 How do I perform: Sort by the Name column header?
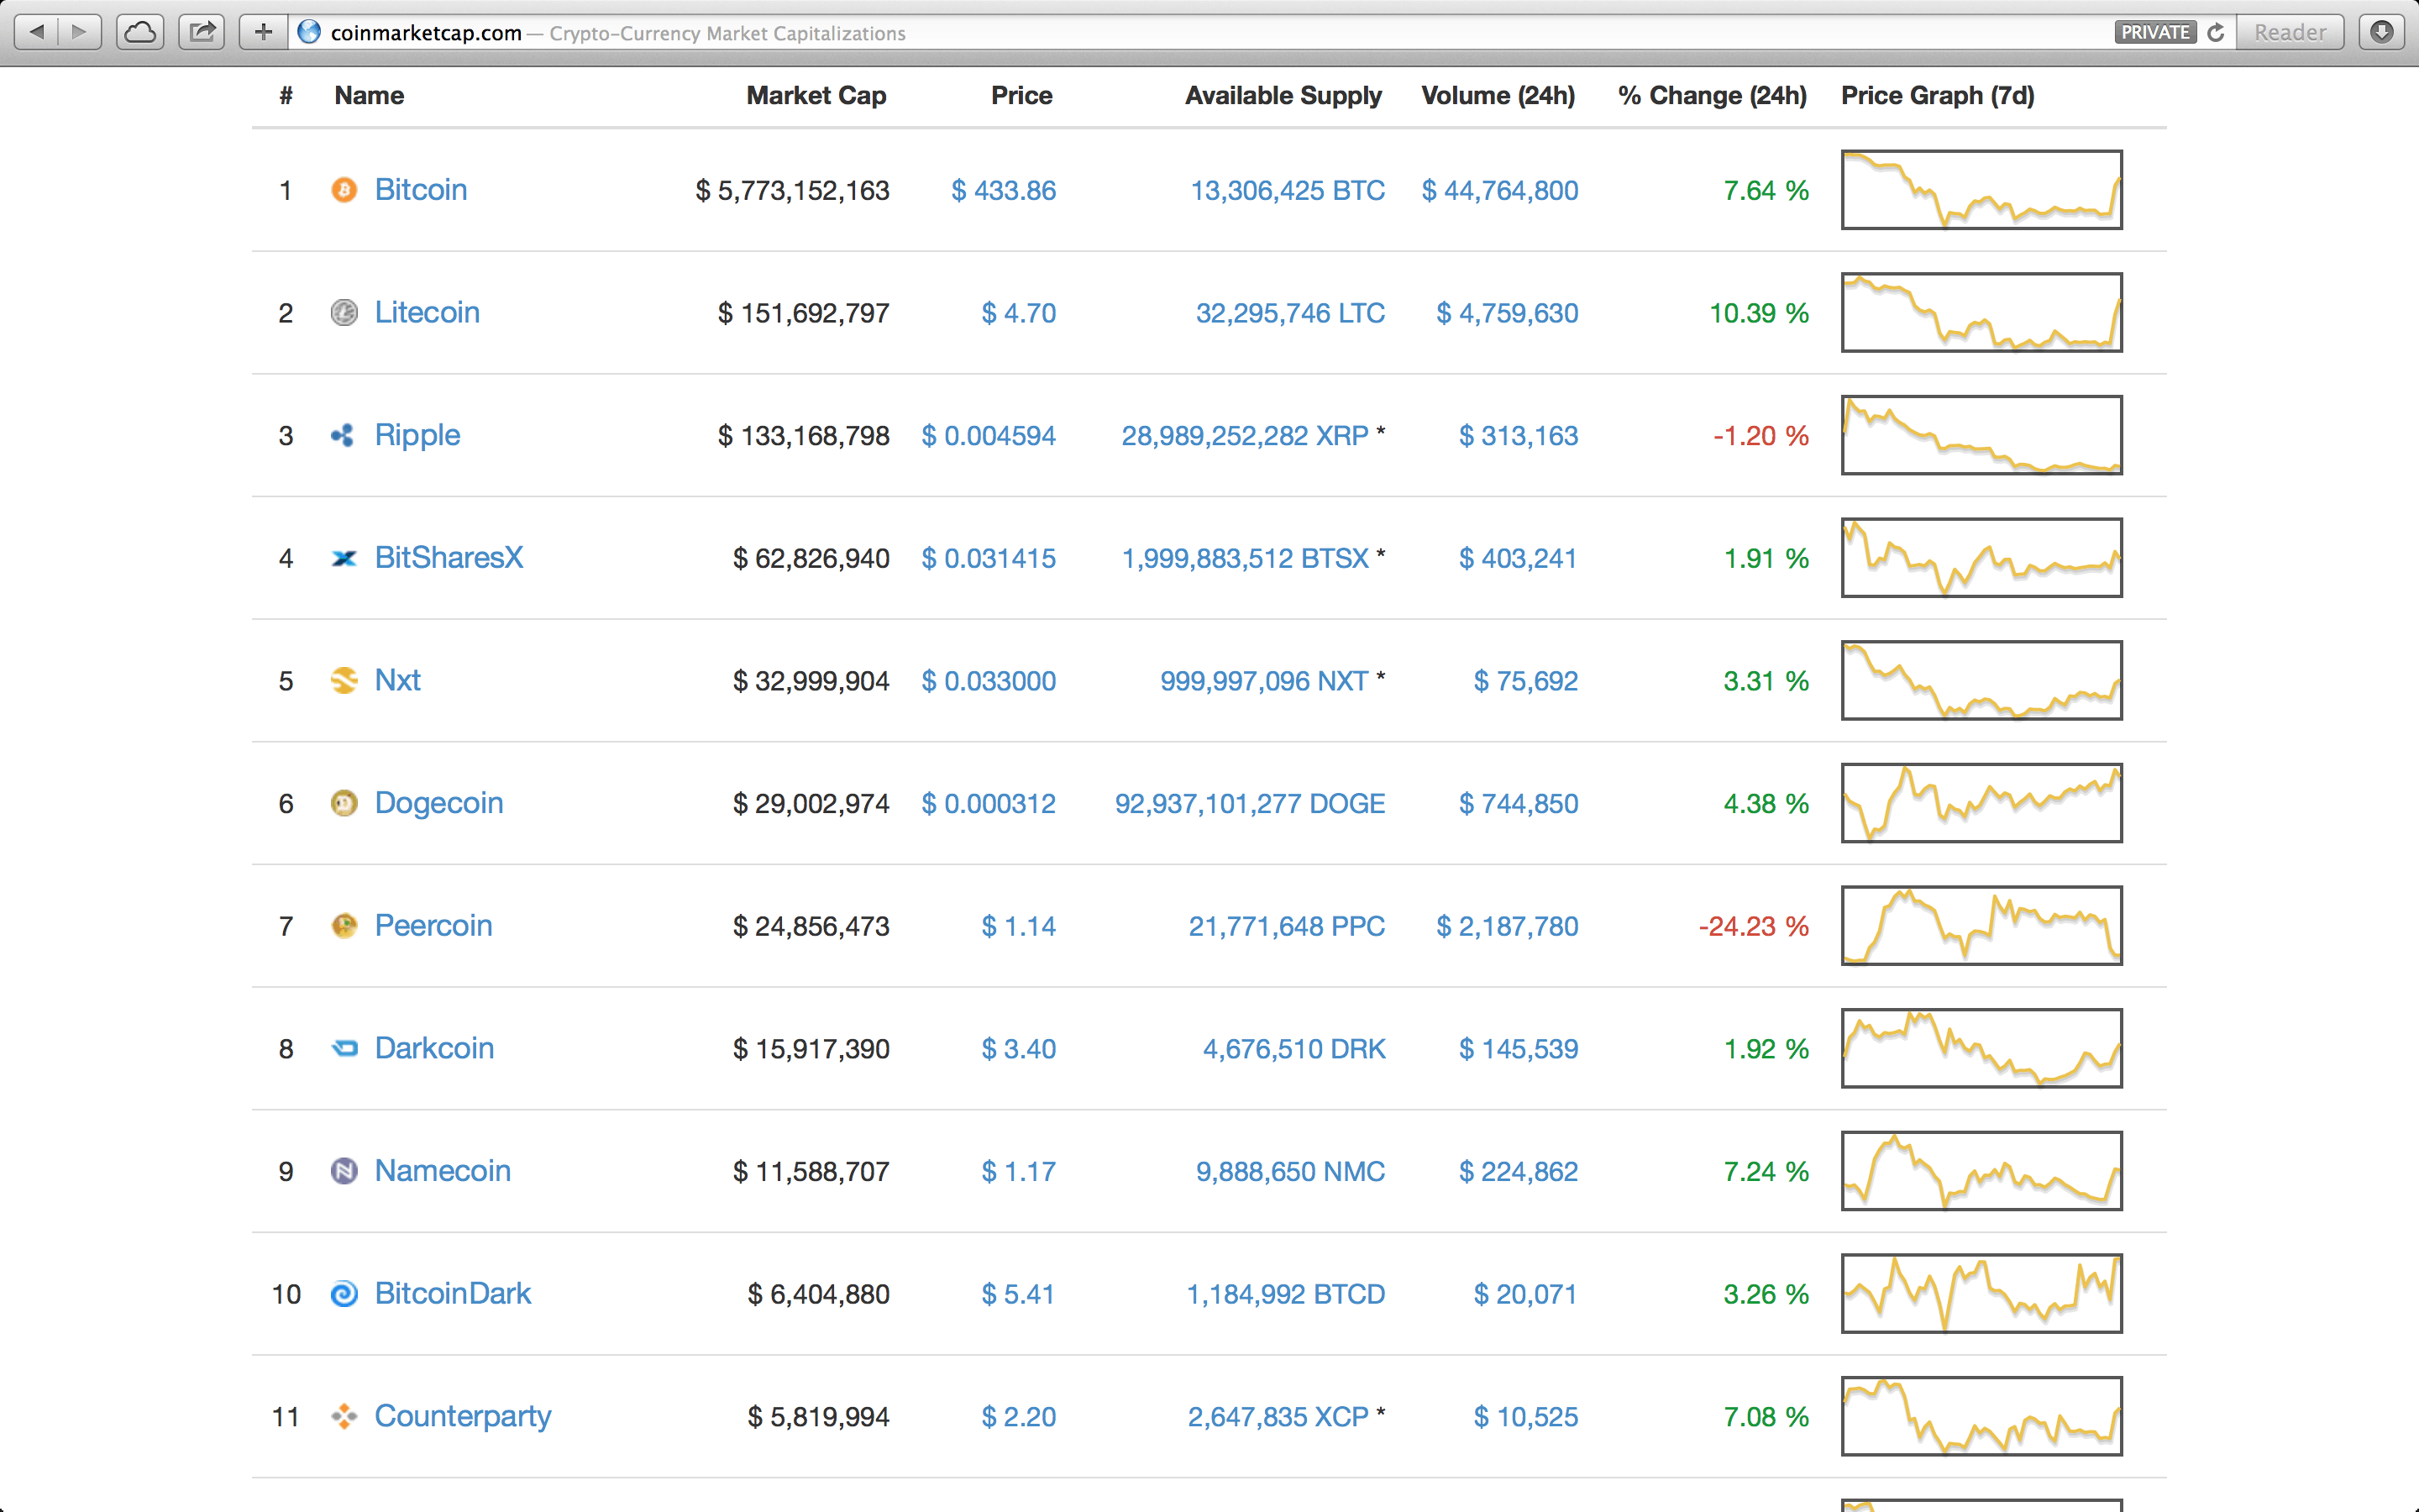[370, 96]
